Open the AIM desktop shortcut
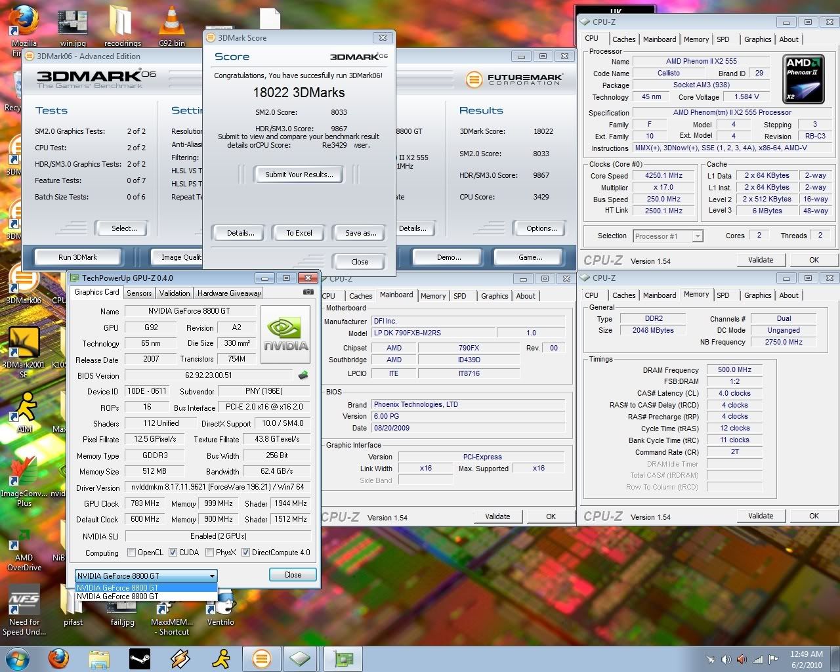Viewport: 840px width, 672px height. point(24,412)
